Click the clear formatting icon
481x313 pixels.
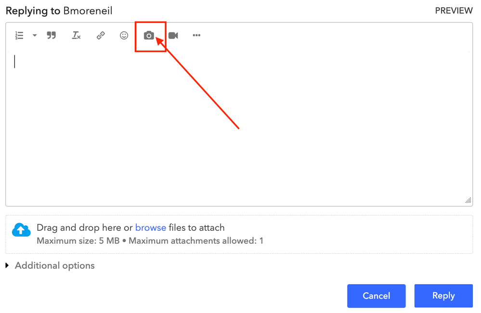tap(76, 36)
